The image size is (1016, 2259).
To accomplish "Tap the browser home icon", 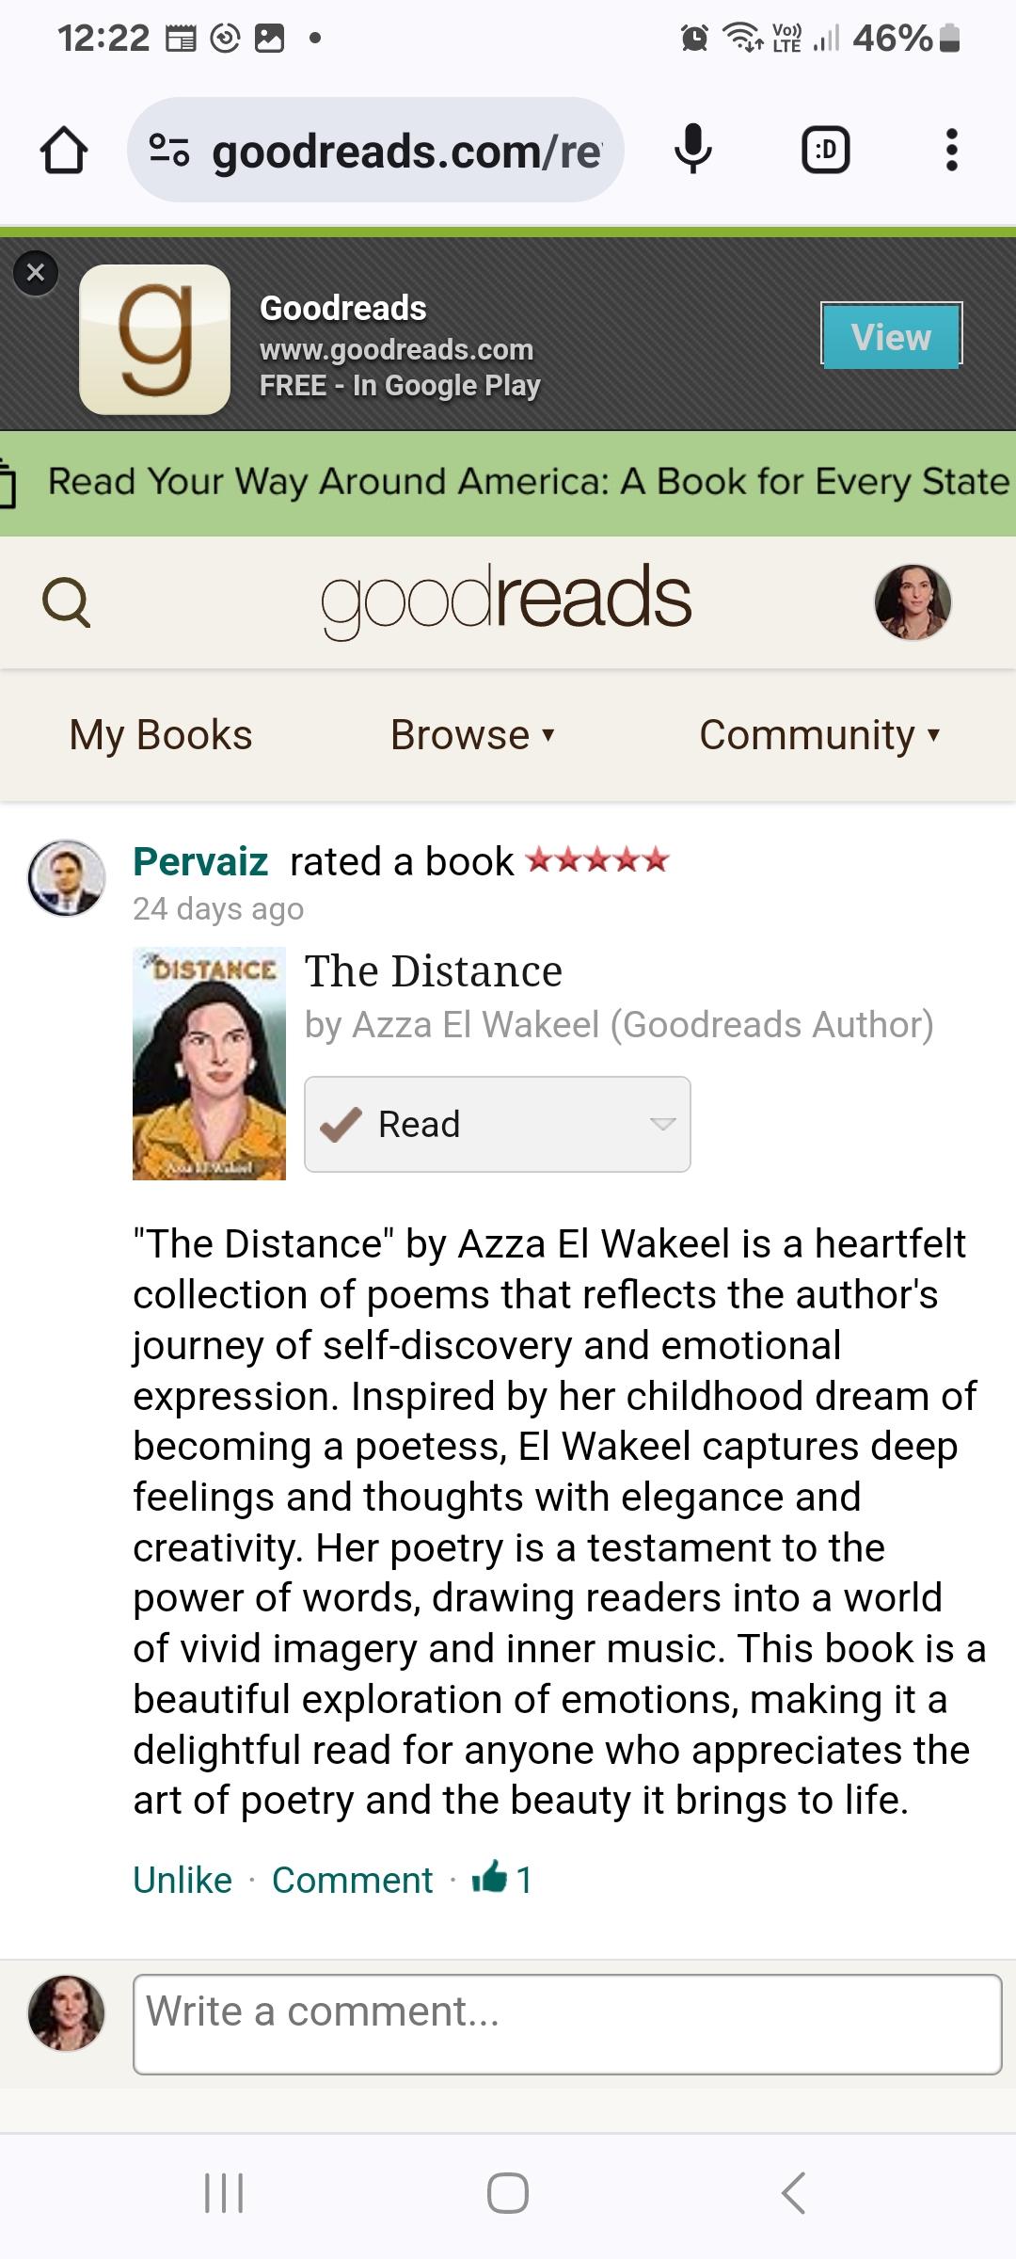I will (64, 152).
